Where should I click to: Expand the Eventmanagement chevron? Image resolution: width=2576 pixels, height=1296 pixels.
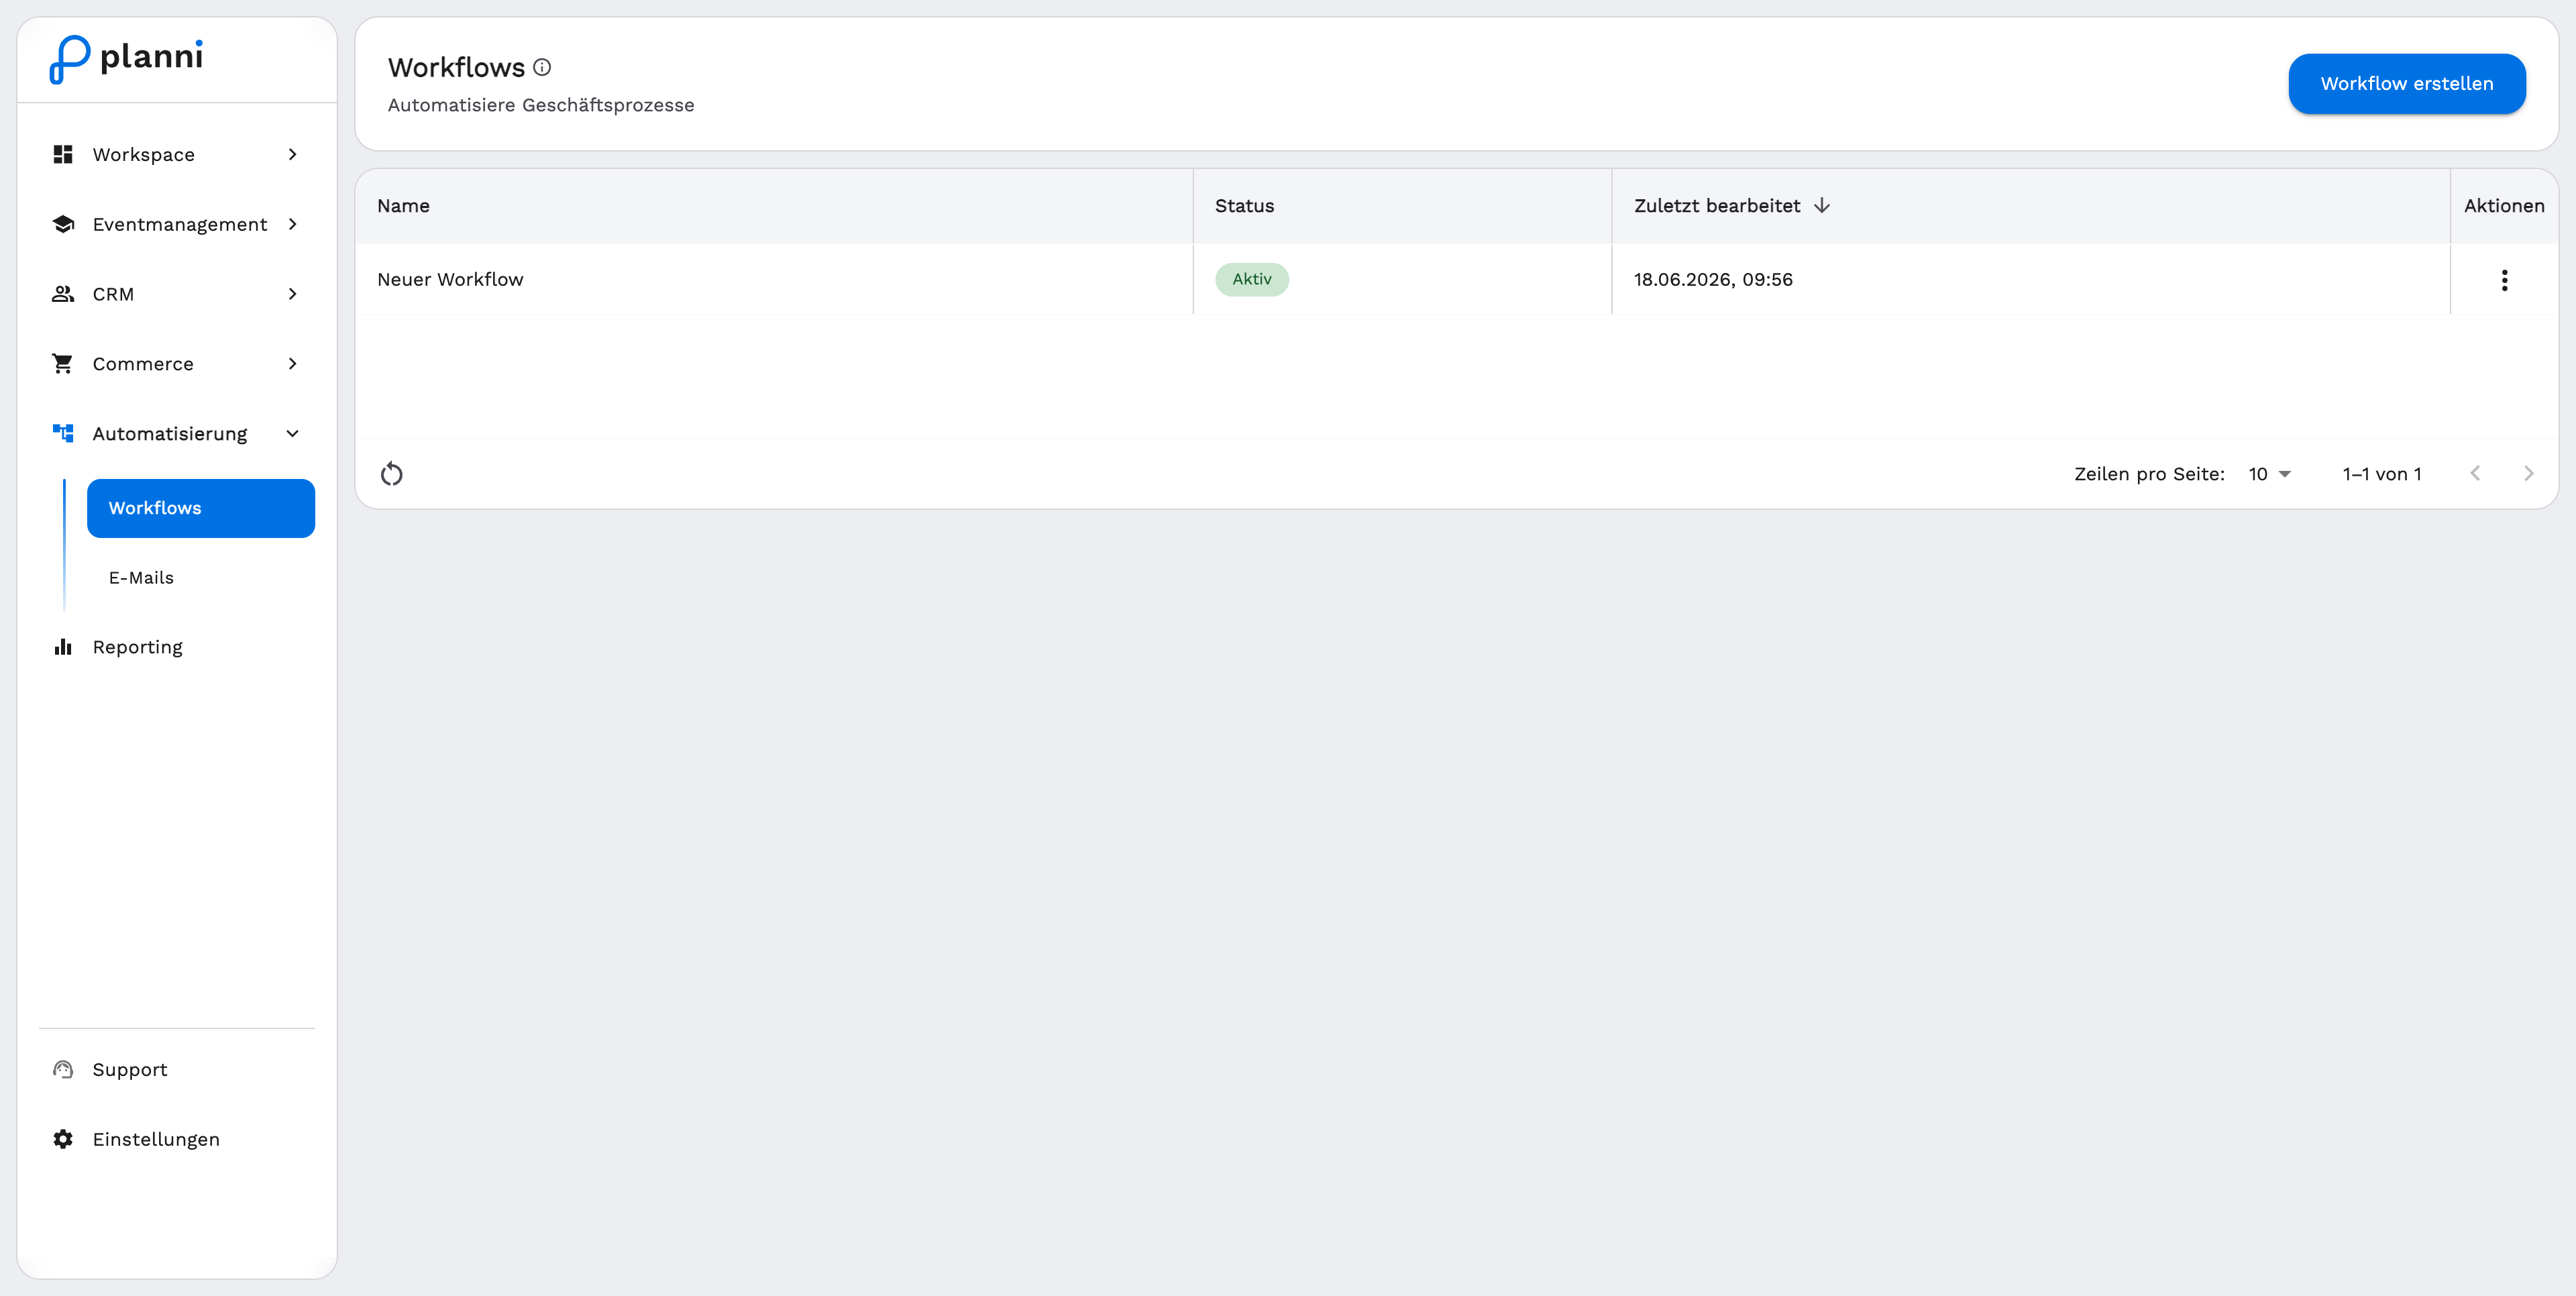[292, 224]
